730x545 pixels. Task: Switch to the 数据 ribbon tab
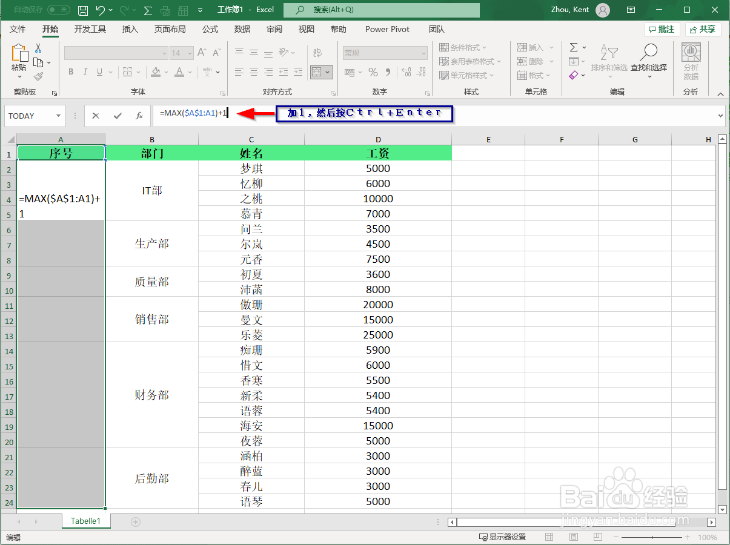click(242, 29)
